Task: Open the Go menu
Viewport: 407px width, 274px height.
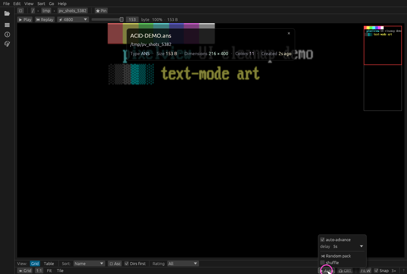Action: 52,4
